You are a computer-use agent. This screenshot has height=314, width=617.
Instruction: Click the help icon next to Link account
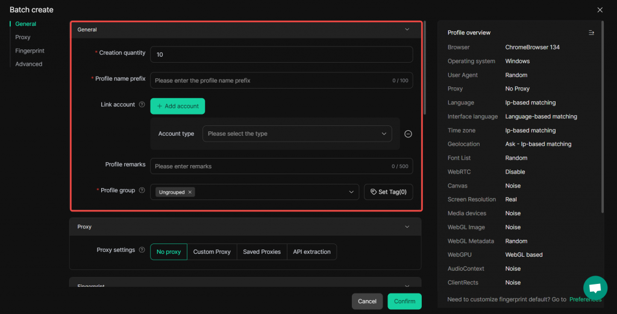pos(142,105)
